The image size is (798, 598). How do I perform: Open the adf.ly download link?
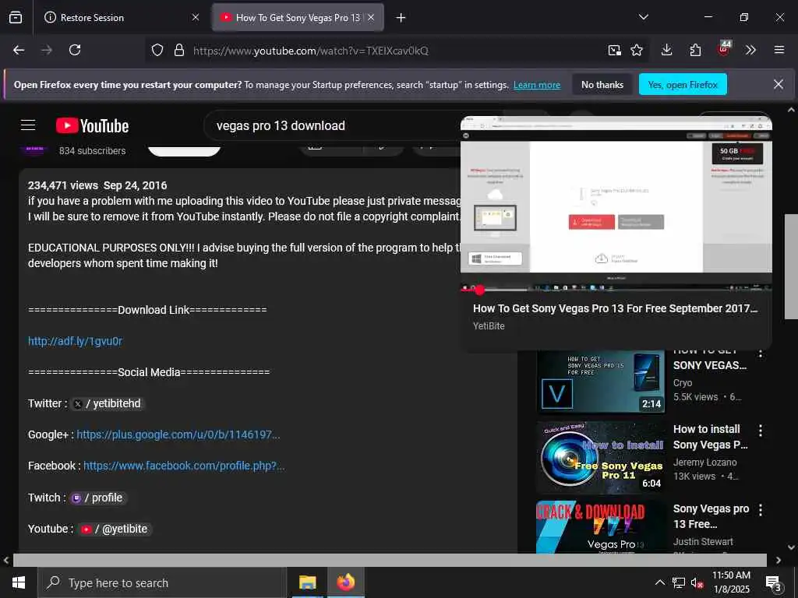[76, 341]
